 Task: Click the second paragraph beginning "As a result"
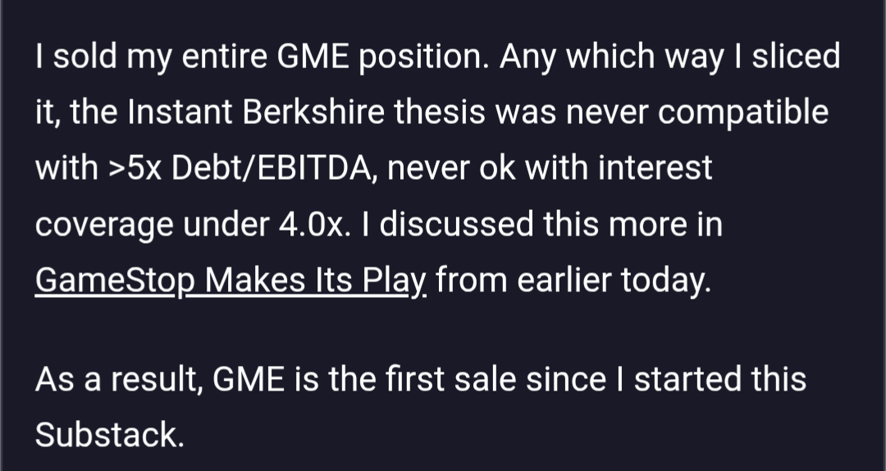[x=420, y=406]
